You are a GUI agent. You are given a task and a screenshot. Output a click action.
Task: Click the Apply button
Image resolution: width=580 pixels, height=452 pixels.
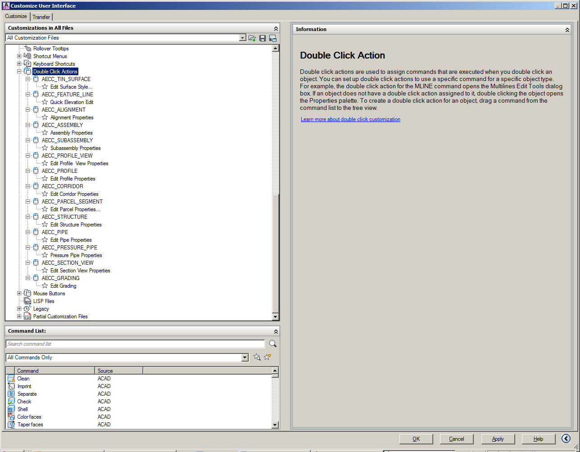(498, 439)
